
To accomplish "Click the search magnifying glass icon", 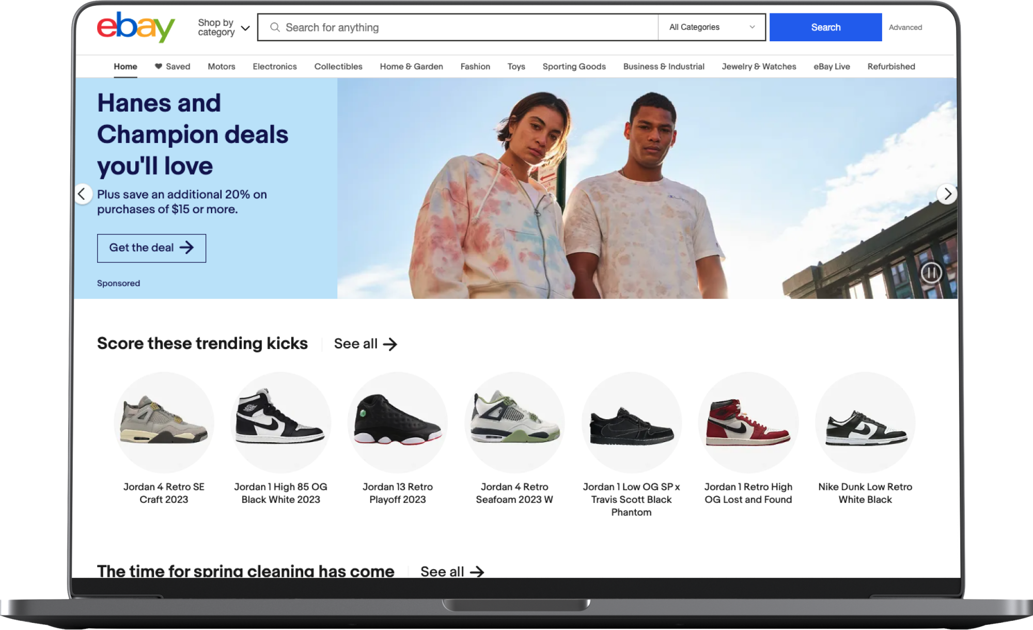I will point(275,27).
